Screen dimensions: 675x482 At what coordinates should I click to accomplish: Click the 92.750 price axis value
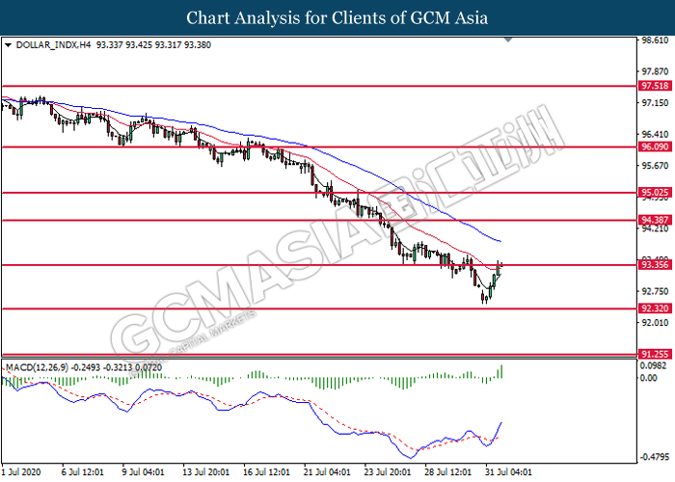655,291
